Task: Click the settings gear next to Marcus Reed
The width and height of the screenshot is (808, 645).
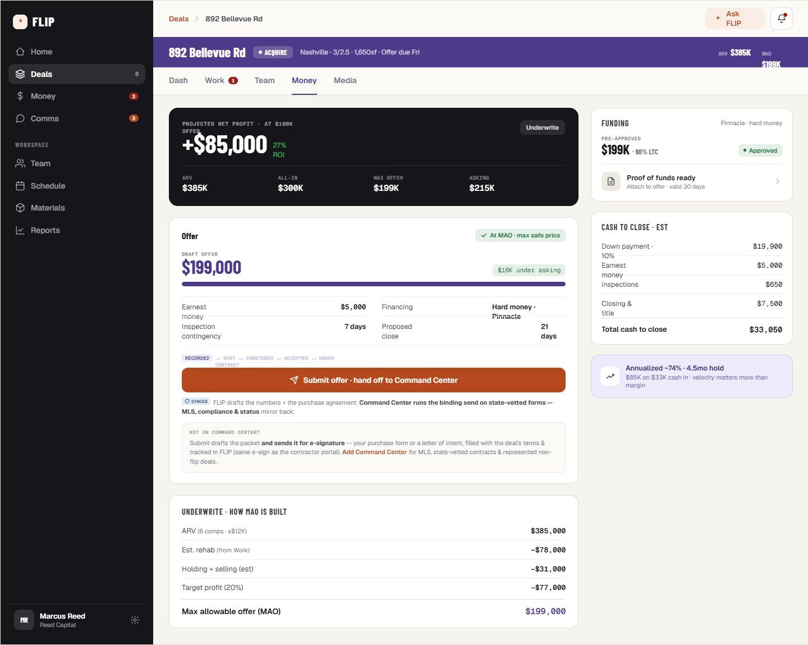Action: click(135, 620)
